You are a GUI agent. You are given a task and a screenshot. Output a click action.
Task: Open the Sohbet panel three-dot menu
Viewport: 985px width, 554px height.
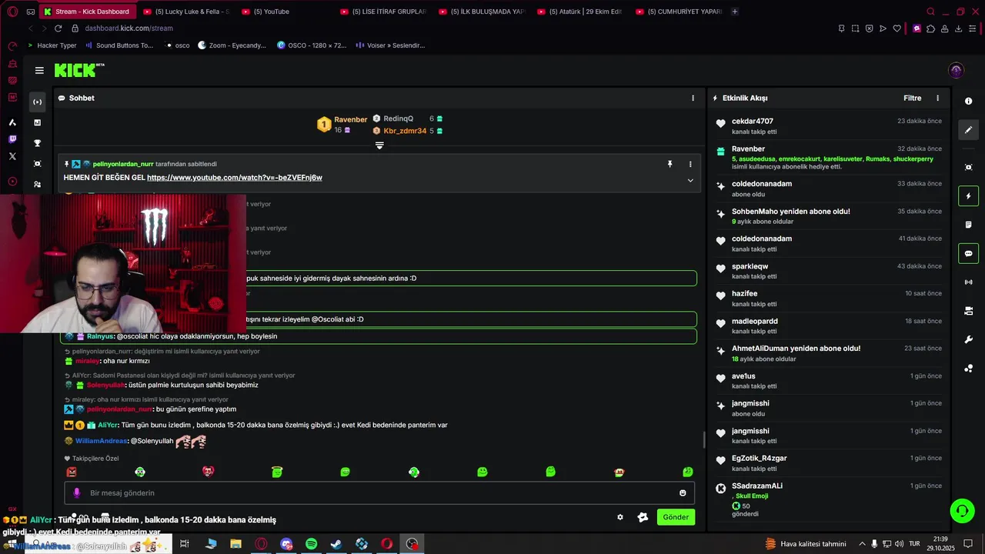693,98
